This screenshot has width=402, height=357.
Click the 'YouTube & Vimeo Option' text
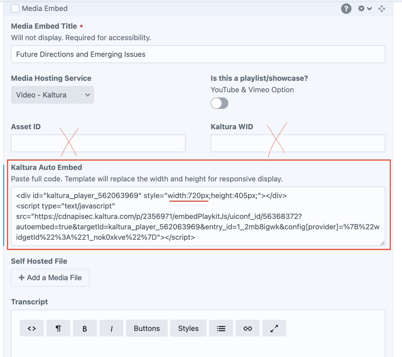[252, 90]
